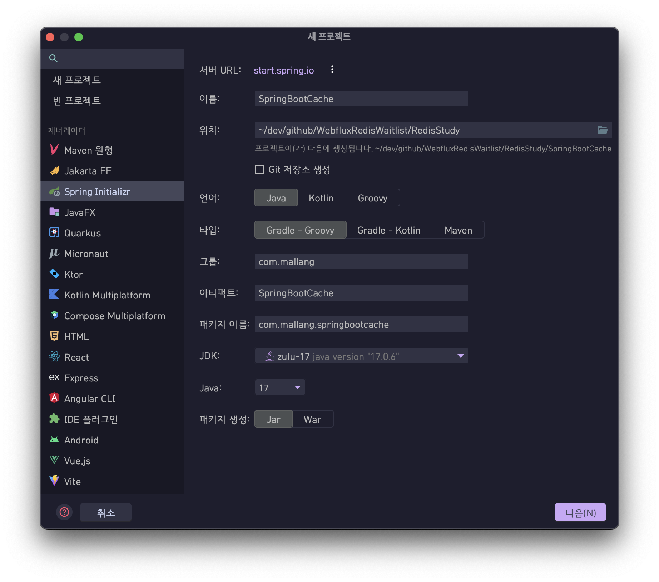Open server URL options three-dot menu

(x=332, y=70)
